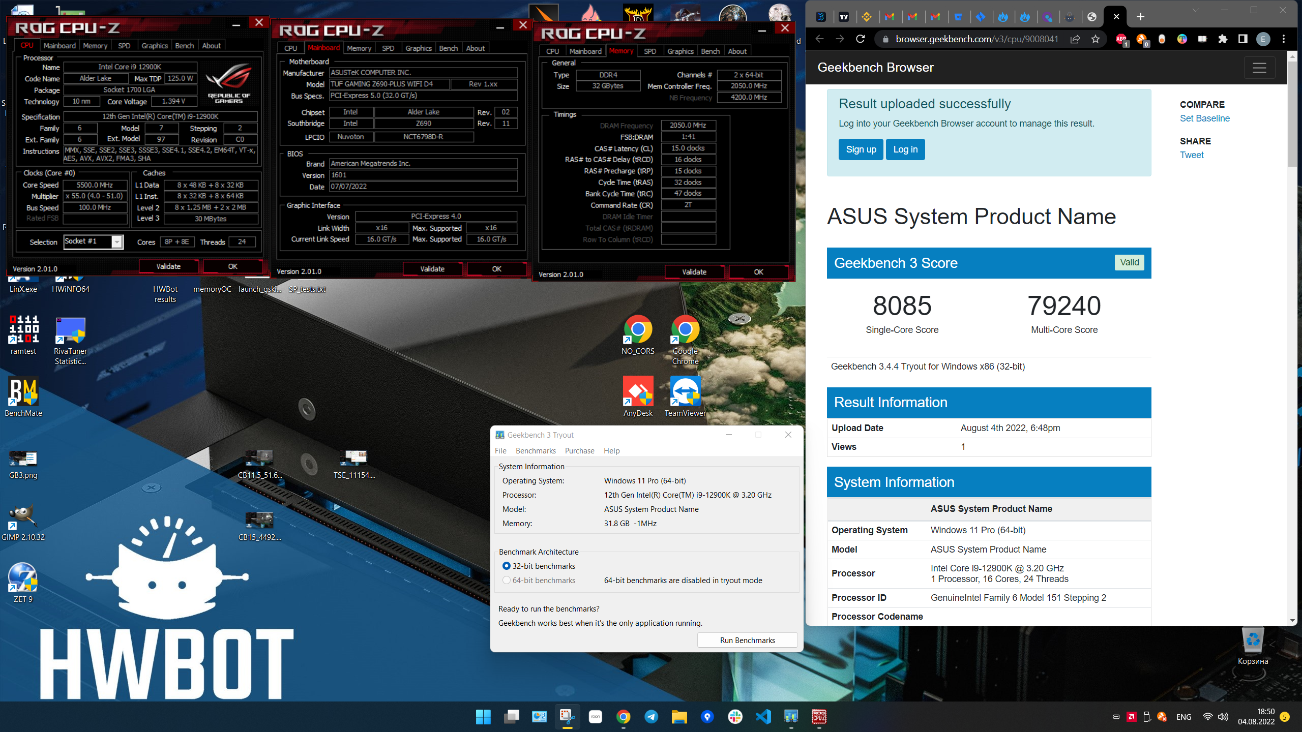Click the browser address bar URL
This screenshot has height=732, width=1302.
[976, 39]
